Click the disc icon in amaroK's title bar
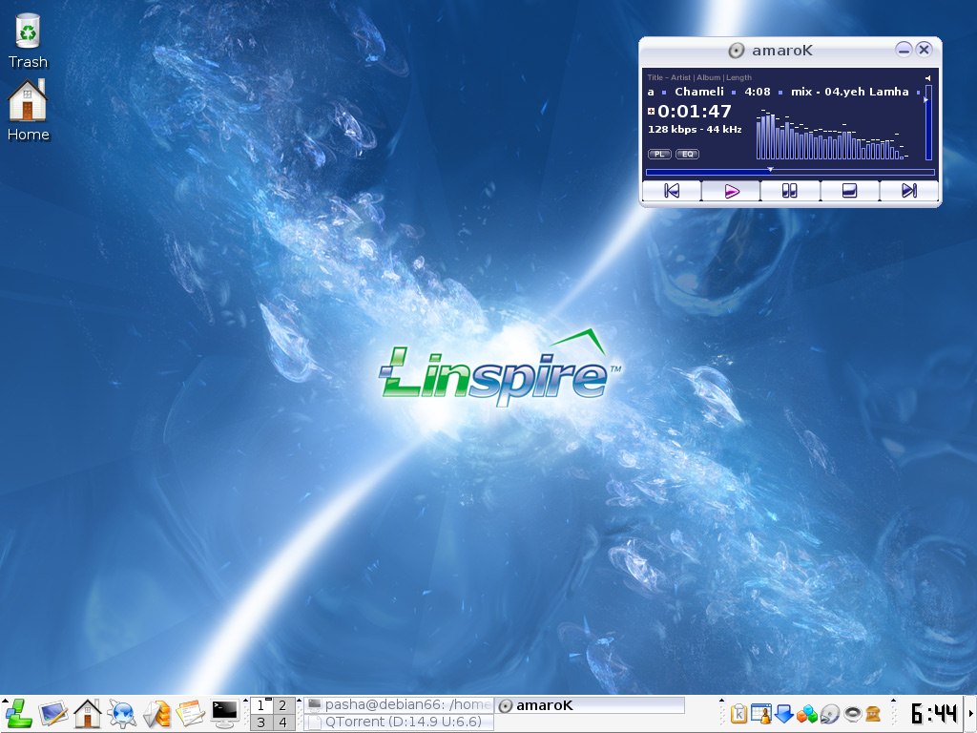 pos(737,51)
